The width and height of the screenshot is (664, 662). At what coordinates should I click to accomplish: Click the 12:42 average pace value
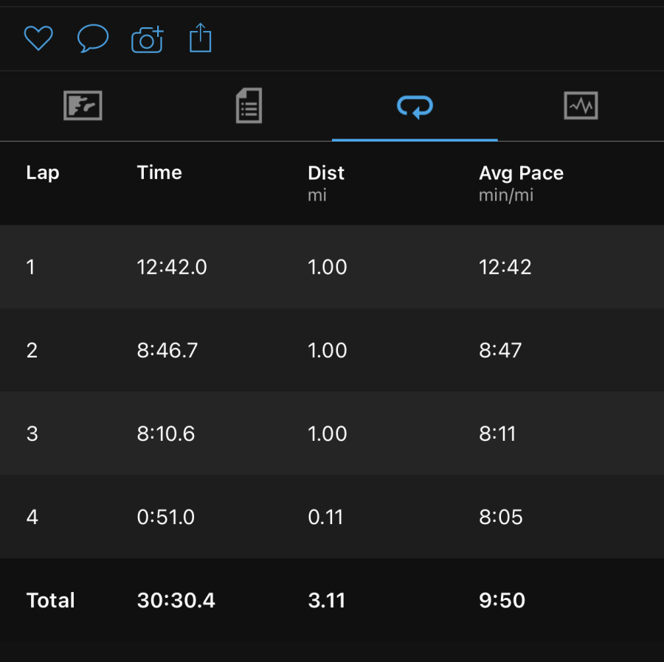point(505,267)
